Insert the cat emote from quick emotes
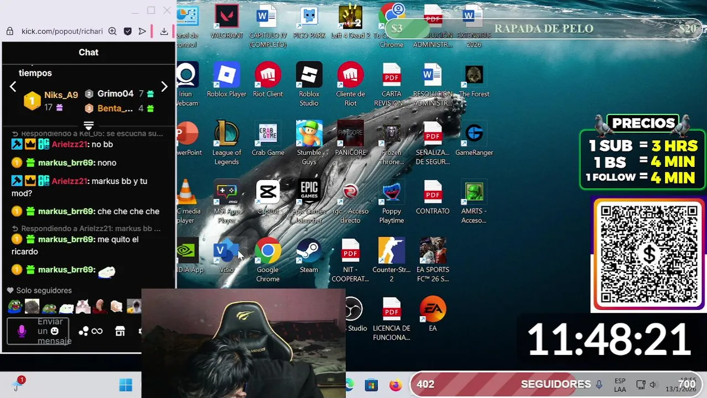 [x=83, y=306]
